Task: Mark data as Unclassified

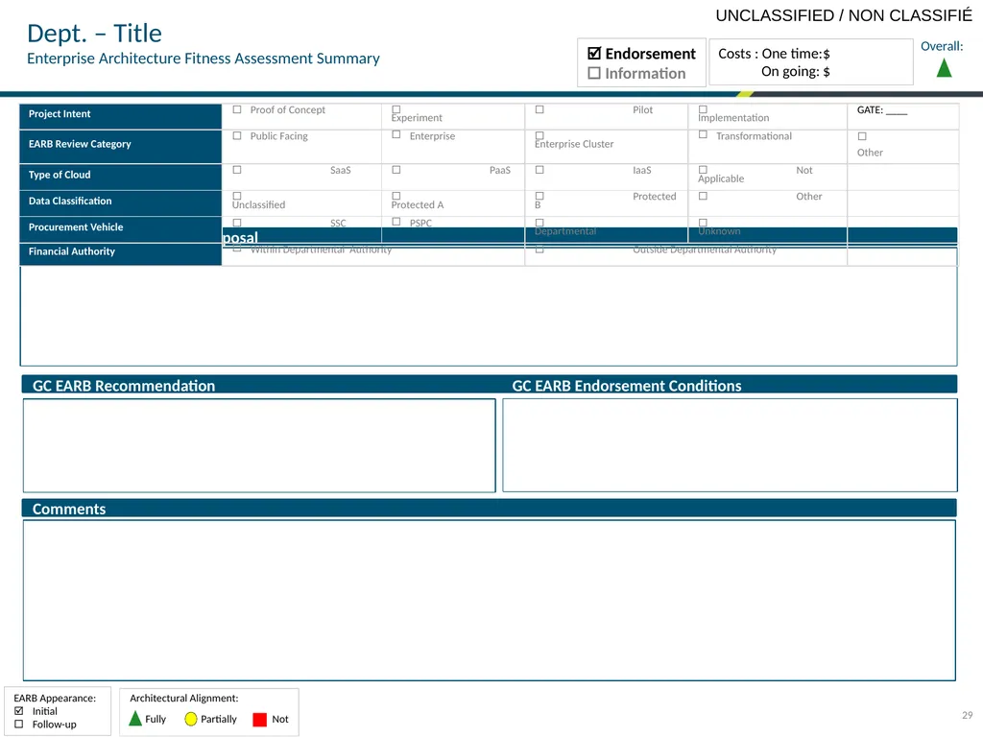Action: pyautogui.click(x=237, y=196)
